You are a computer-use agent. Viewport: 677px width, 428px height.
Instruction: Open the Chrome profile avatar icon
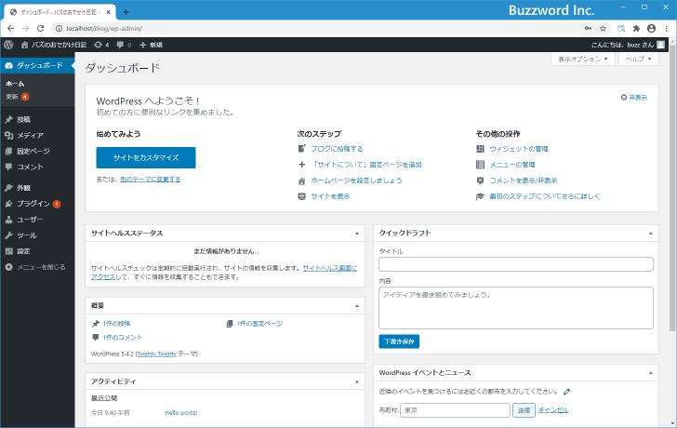click(653, 29)
